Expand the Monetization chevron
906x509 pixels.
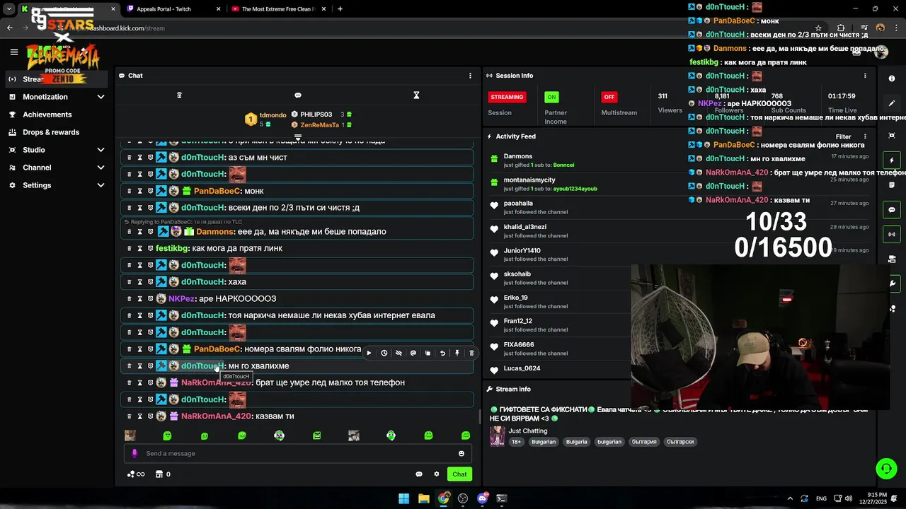coord(101,97)
